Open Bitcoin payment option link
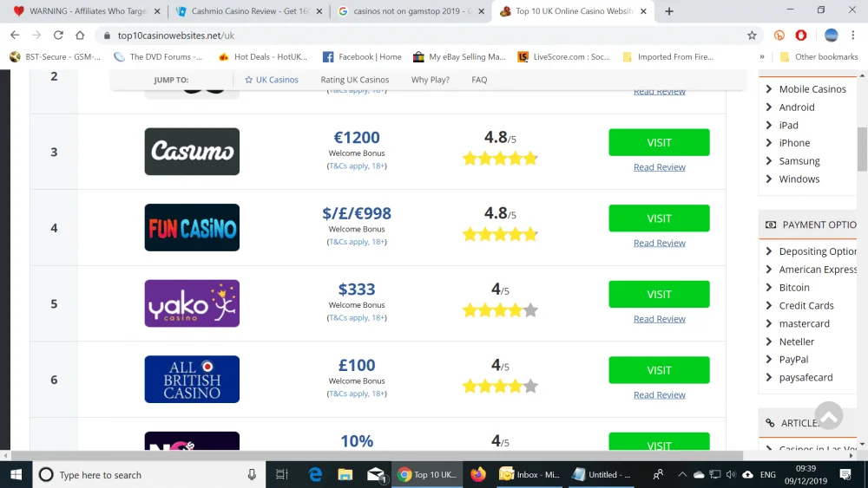Image resolution: width=868 pixels, height=488 pixels. coord(794,288)
